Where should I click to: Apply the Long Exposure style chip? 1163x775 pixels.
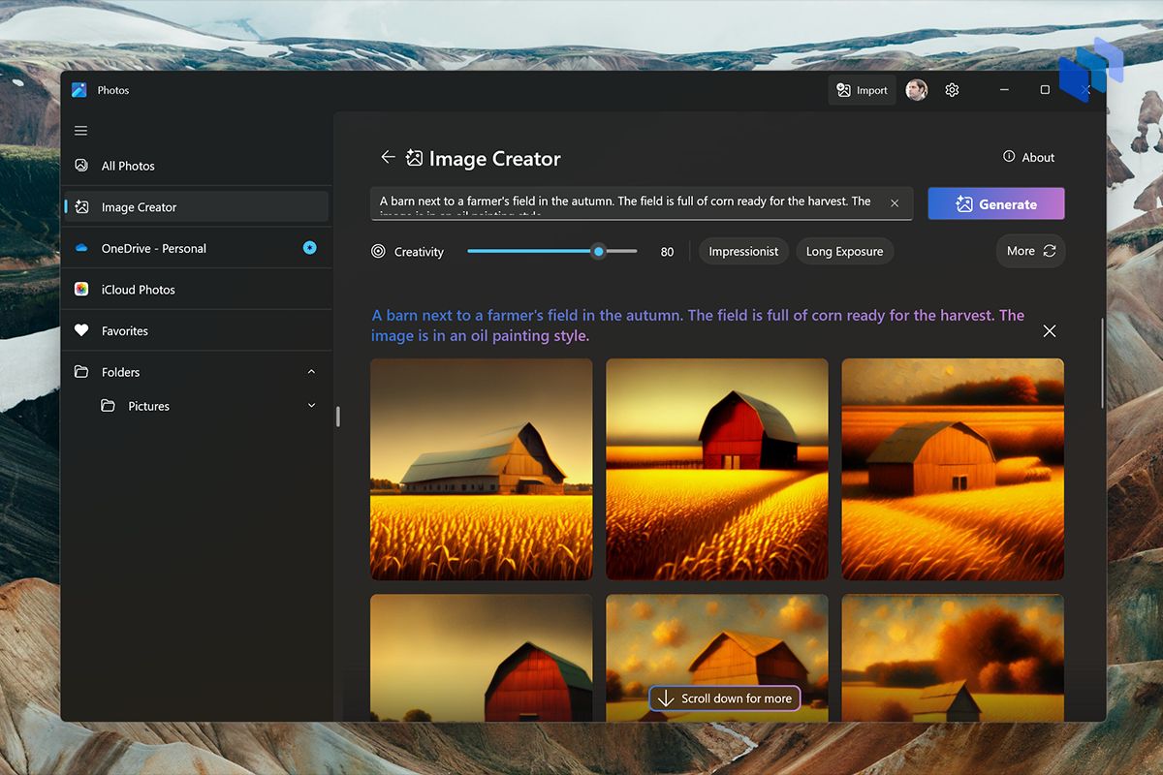pos(844,251)
